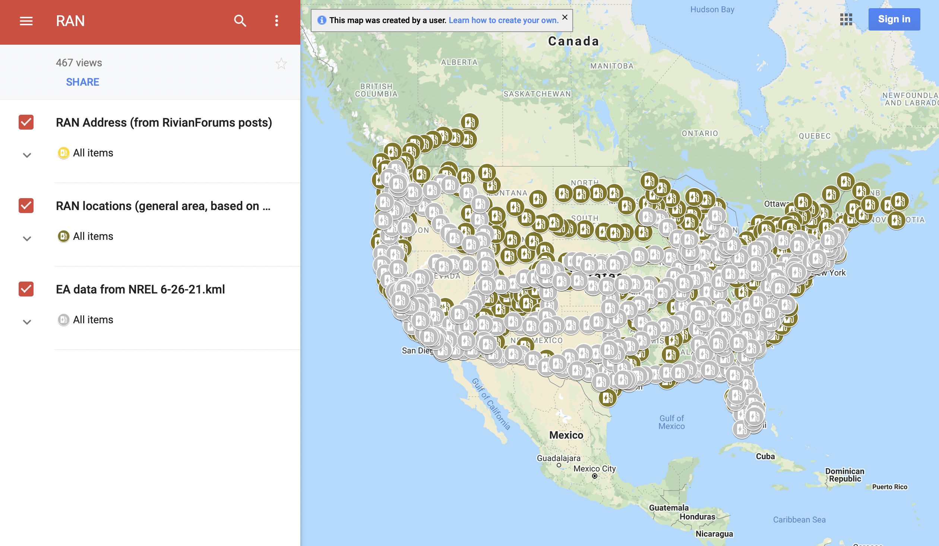Click the search magnifier icon
The height and width of the screenshot is (546, 939).
(x=240, y=21)
